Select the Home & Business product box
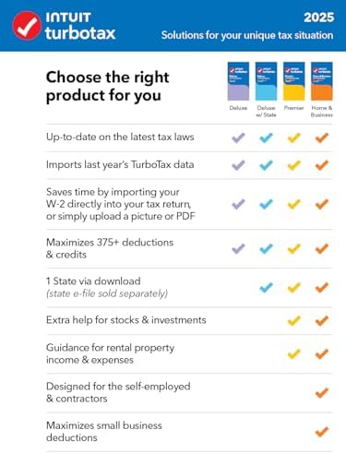 [322, 81]
